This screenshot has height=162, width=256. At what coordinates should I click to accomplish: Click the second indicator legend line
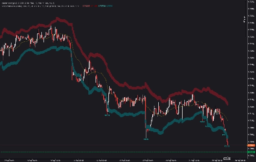41,6
